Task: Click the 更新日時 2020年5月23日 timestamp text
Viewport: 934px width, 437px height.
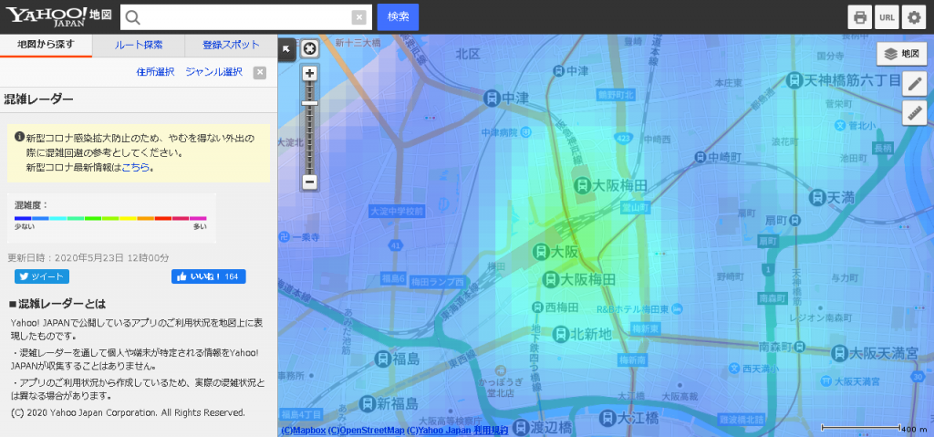Action: 88,257
